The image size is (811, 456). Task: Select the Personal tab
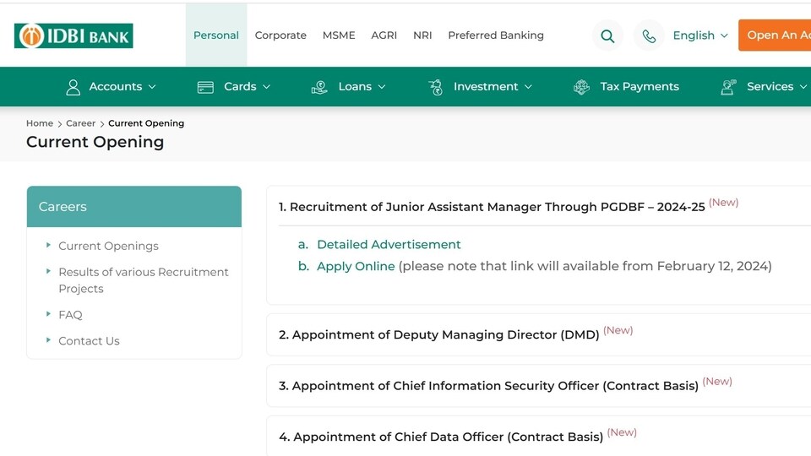click(x=216, y=35)
